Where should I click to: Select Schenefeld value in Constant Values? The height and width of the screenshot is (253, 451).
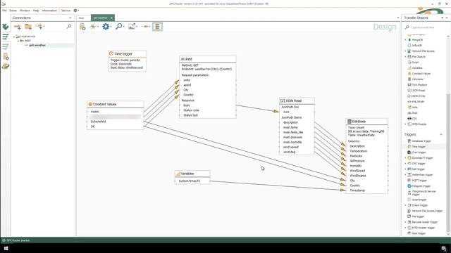click(x=98, y=122)
